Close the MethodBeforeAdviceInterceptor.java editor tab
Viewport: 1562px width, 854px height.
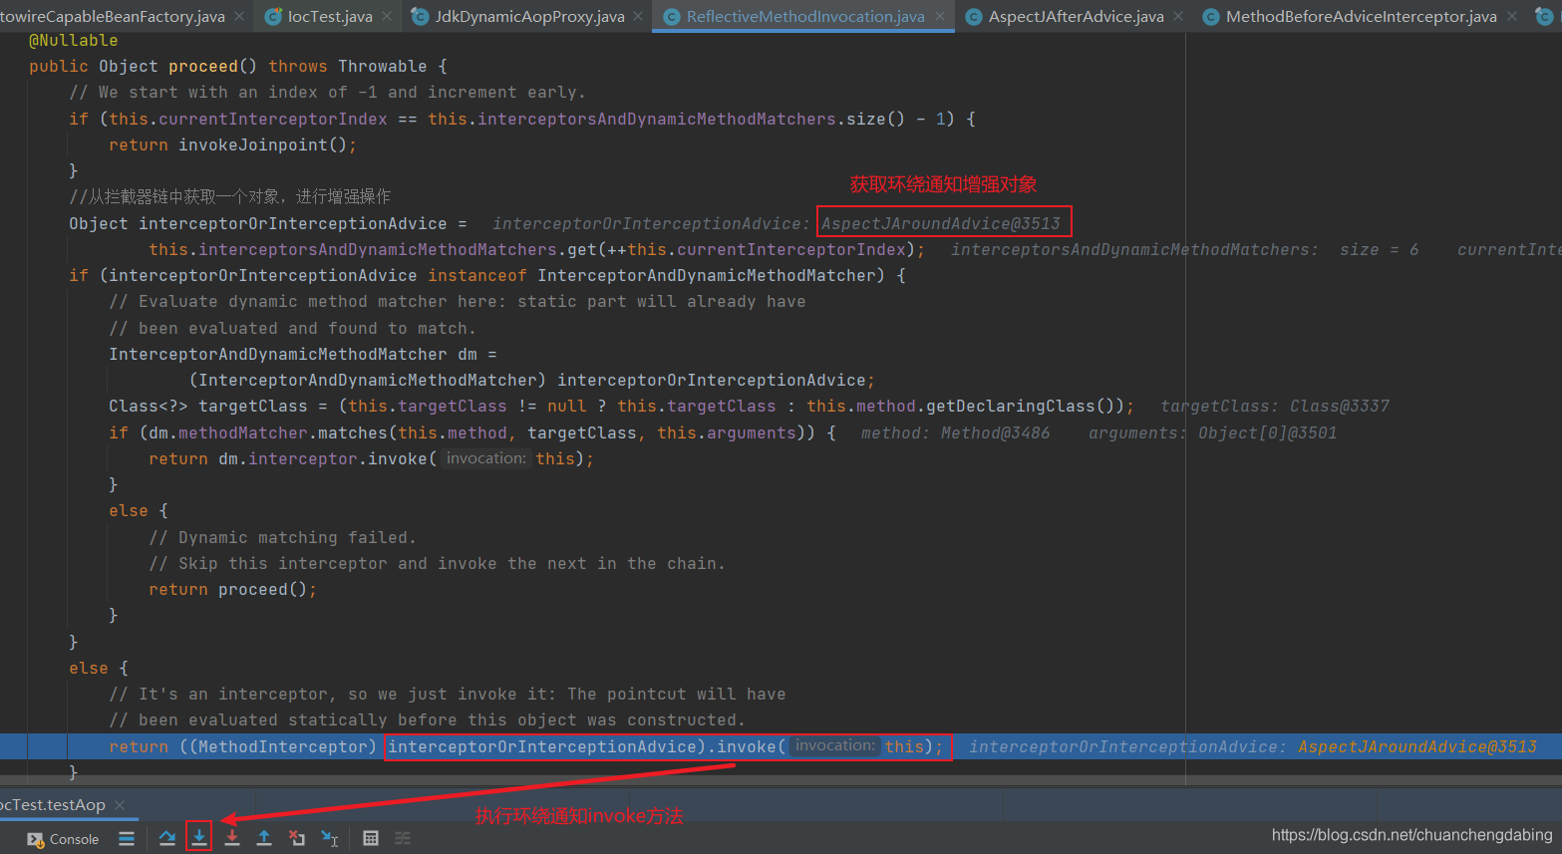1512,16
